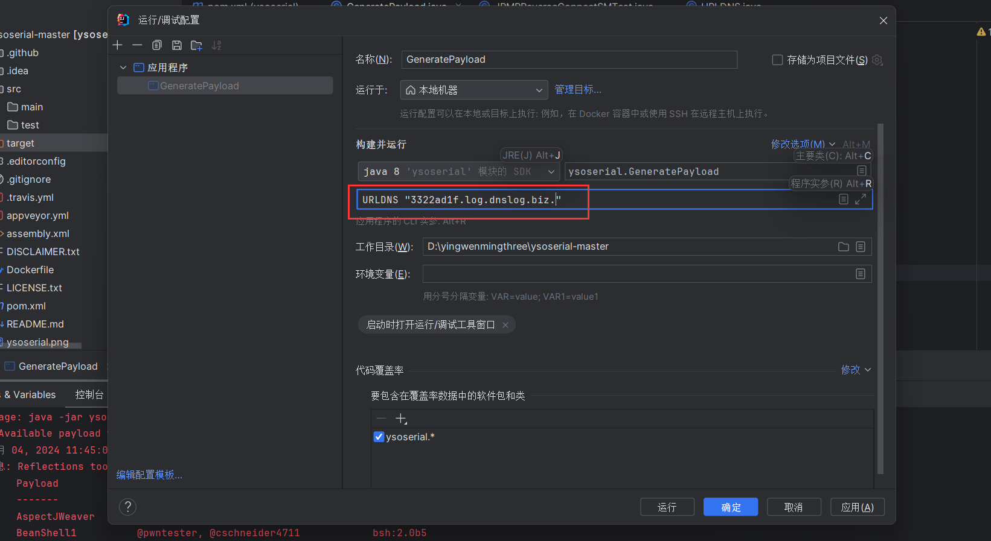Open the GeneratePayload run tab
The width and height of the screenshot is (991, 541).
click(57, 366)
